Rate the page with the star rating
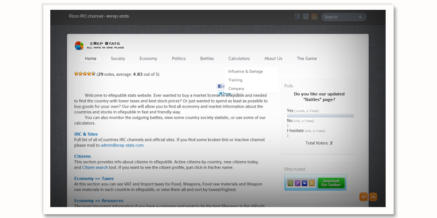 [x=85, y=74]
